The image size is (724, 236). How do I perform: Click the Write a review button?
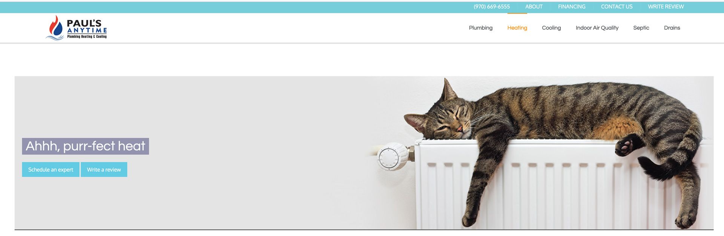pos(104,169)
